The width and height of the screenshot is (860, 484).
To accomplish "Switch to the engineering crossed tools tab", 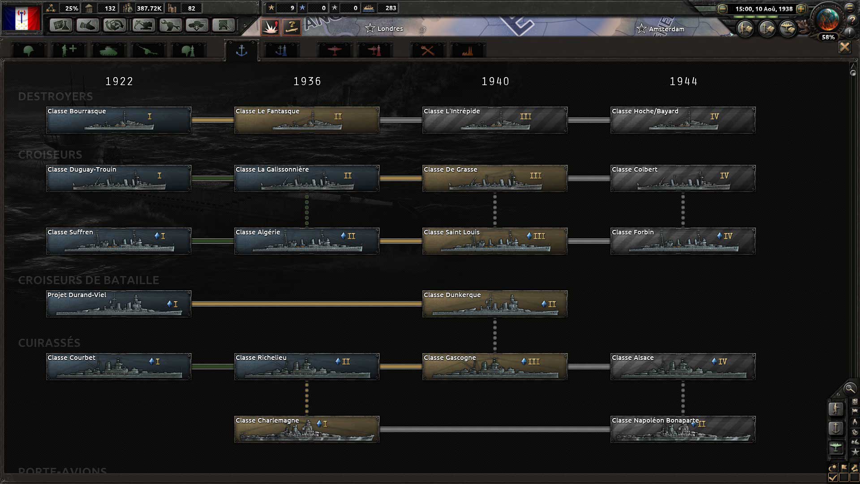I will [428, 50].
